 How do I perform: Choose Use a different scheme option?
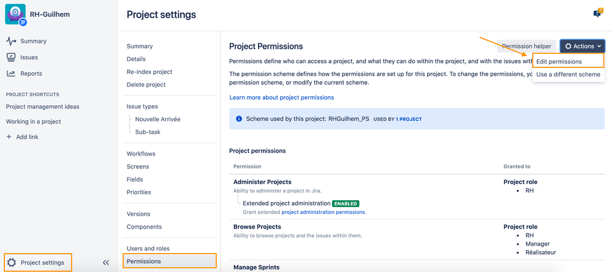[568, 74]
